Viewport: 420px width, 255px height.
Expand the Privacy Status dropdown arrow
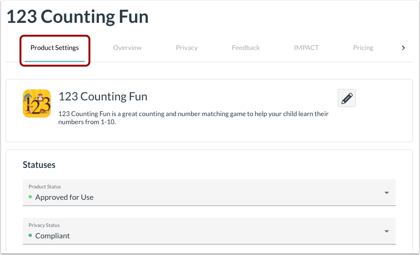click(387, 231)
